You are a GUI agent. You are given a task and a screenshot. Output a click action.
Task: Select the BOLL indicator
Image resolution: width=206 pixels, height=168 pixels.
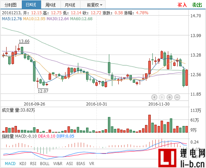point(44,163)
